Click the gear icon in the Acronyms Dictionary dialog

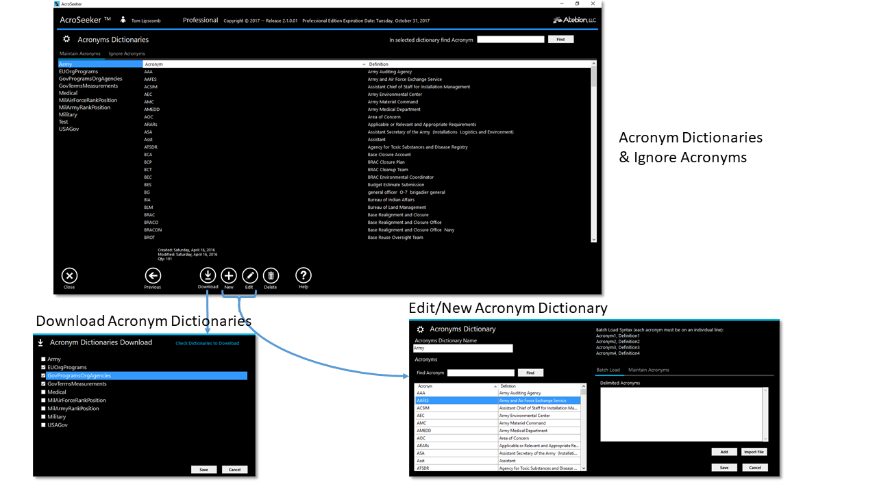(420, 329)
